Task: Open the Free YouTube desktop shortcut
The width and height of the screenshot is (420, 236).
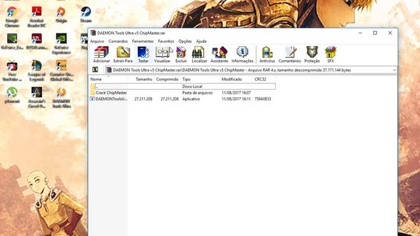Action: tap(12, 71)
